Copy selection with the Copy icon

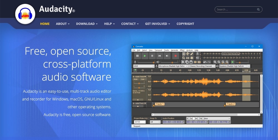187,62
